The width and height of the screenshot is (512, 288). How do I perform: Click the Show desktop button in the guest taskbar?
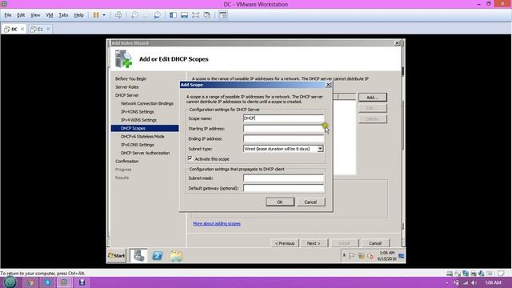(402, 256)
